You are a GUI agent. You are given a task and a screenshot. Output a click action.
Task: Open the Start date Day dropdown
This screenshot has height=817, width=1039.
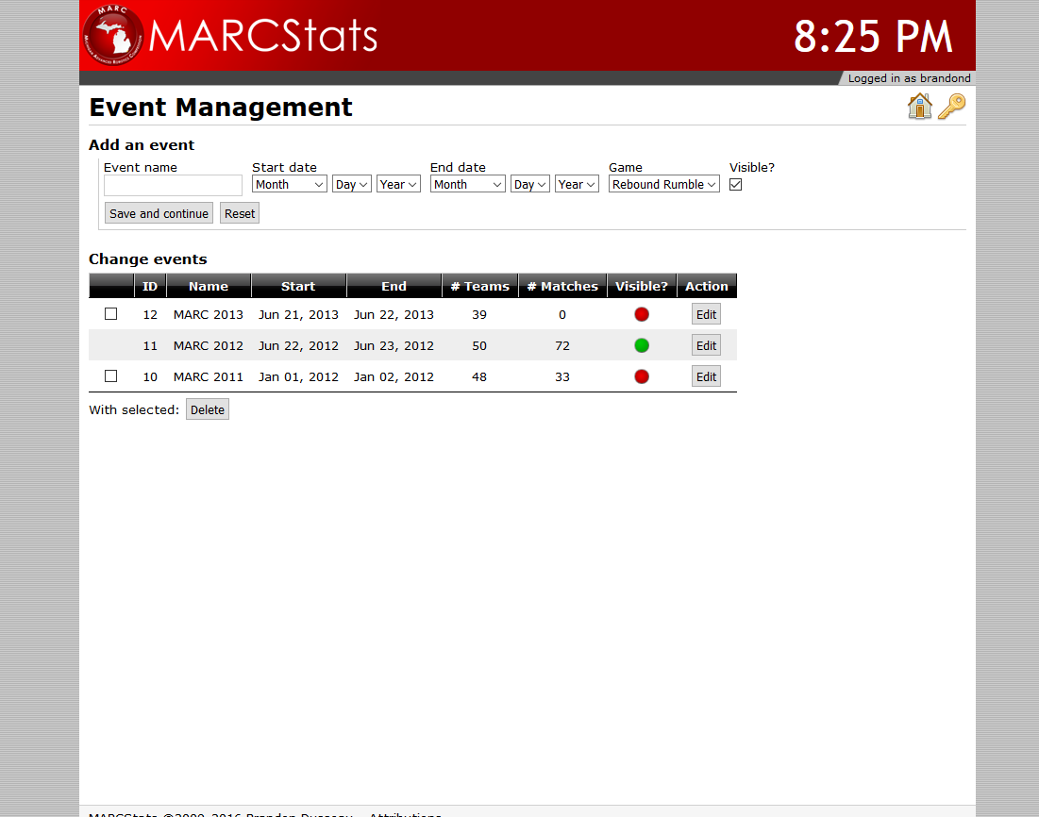click(x=351, y=184)
